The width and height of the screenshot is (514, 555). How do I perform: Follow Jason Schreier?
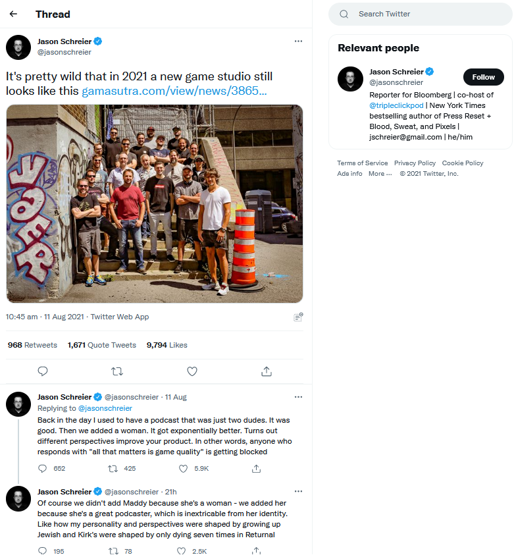pos(483,77)
